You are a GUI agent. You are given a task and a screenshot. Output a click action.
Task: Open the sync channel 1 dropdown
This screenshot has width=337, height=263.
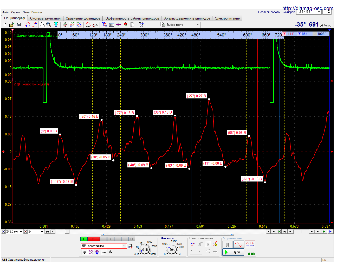tap(196, 251)
